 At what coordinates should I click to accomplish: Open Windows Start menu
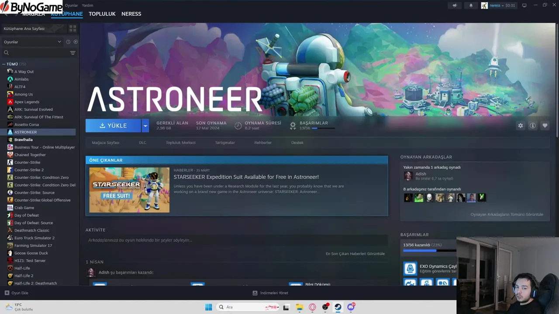(x=208, y=307)
